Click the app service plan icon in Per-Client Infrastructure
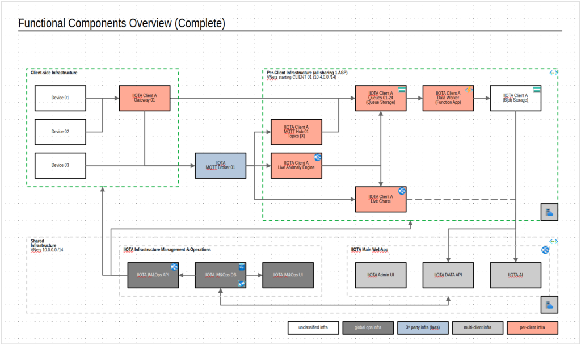 coord(549,212)
